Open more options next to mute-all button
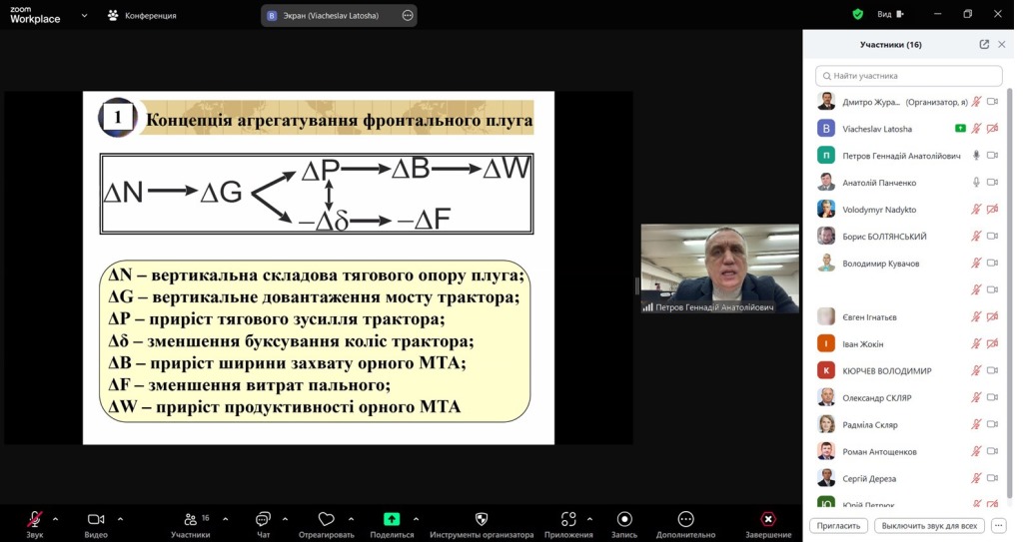This screenshot has height=542, width=1023. coord(998,526)
